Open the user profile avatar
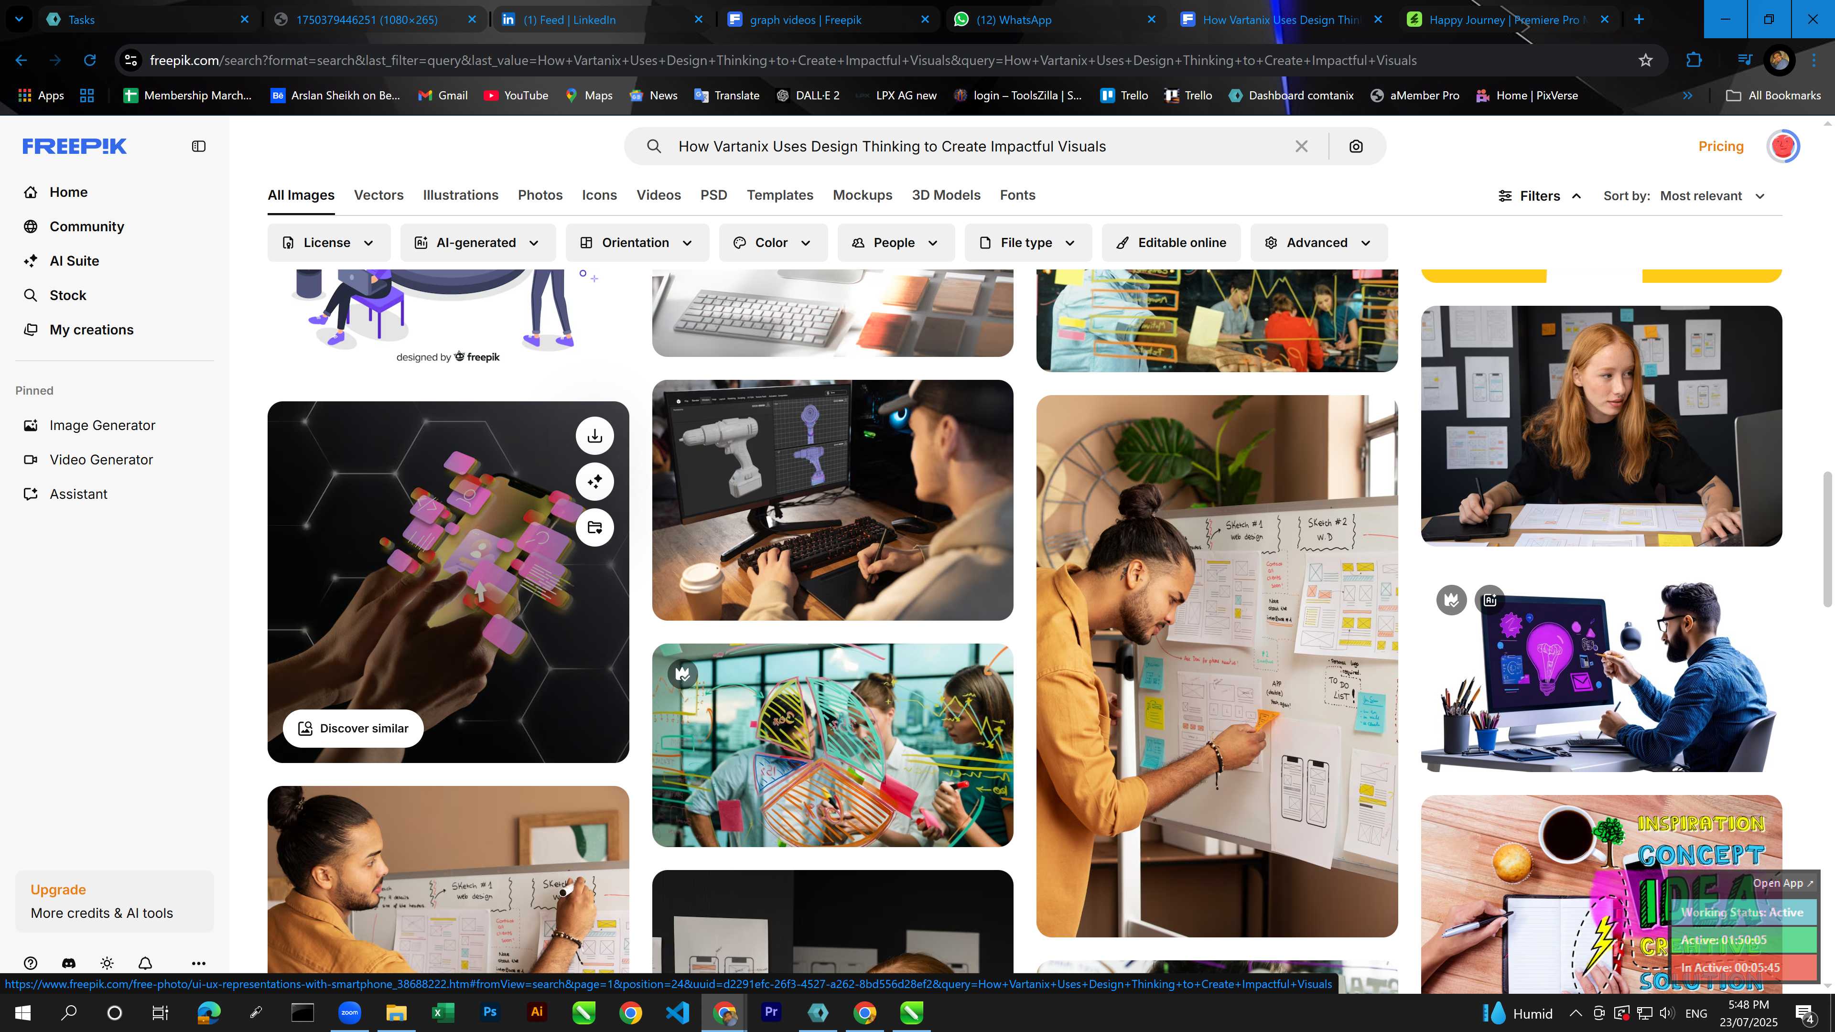 1782,146
